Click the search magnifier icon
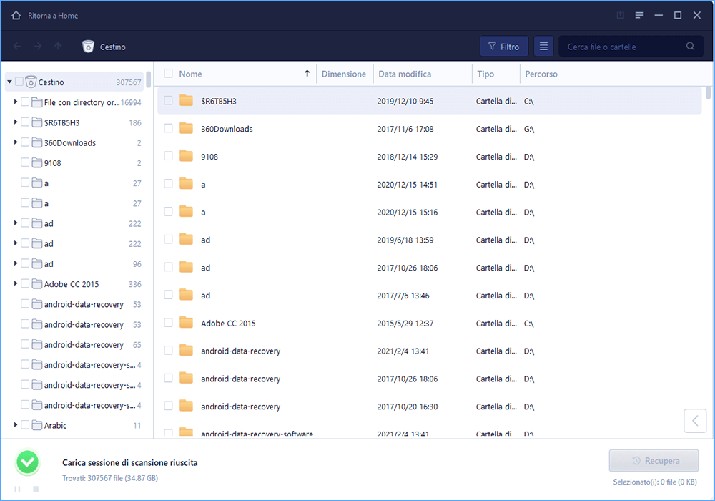Image resolution: width=715 pixels, height=501 pixels. 690,46
